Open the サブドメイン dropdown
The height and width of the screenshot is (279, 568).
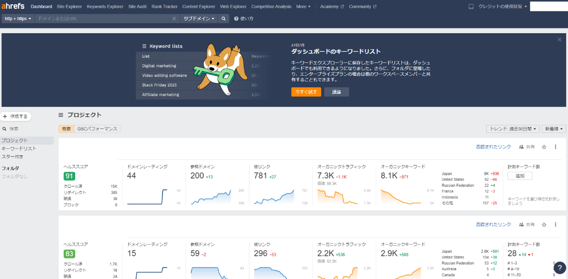pyautogui.click(x=199, y=18)
